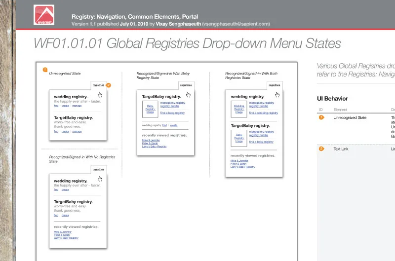
Task: Click manage my registry under TargetBaby, Both panel
Action: click(x=262, y=132)
